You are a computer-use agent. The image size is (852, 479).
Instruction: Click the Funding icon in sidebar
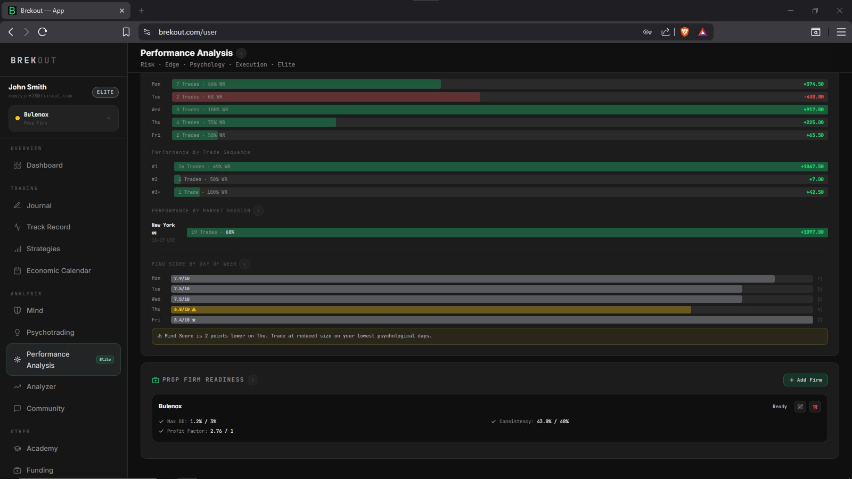point(17,470)
